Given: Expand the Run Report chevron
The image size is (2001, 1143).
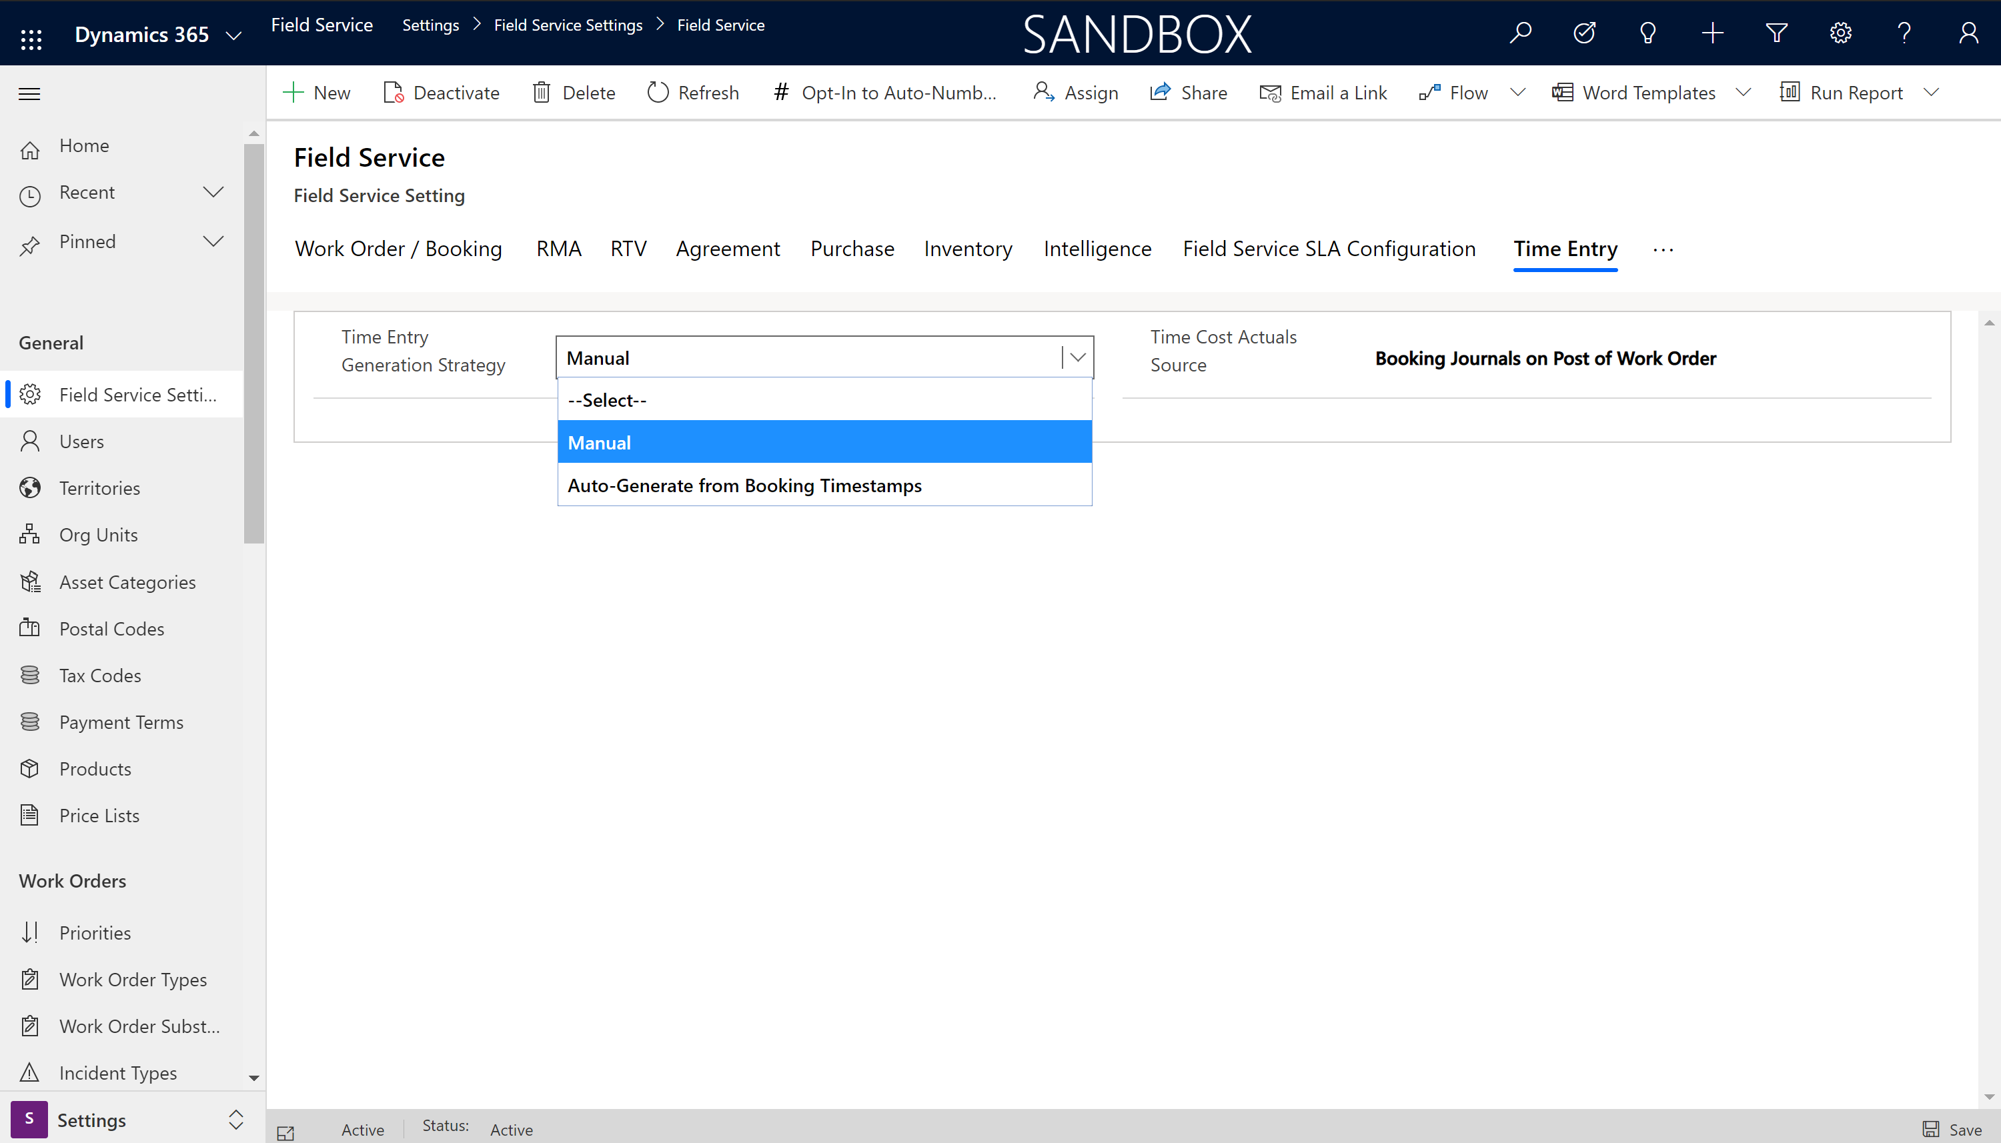Looking at the screenshot, I should pos(1931,93).
